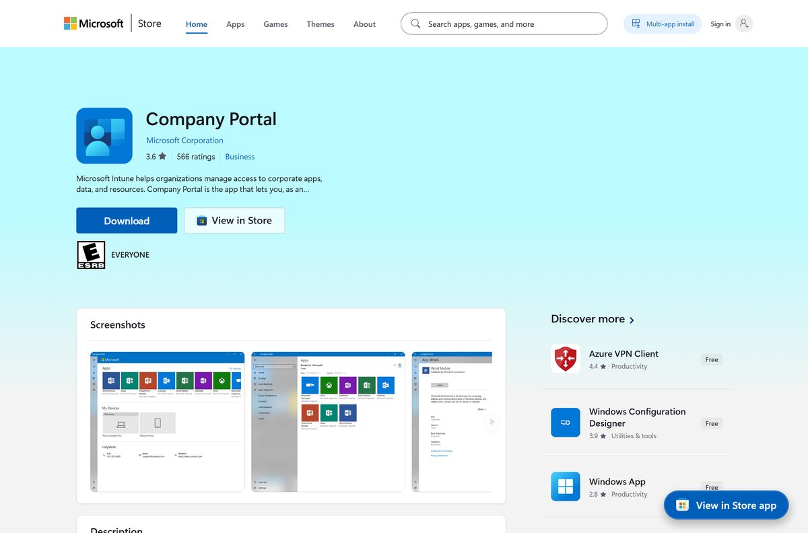Go to the Games tab
Image resolution: width=808 pixels, height=533 pixels.
[275, 24]
